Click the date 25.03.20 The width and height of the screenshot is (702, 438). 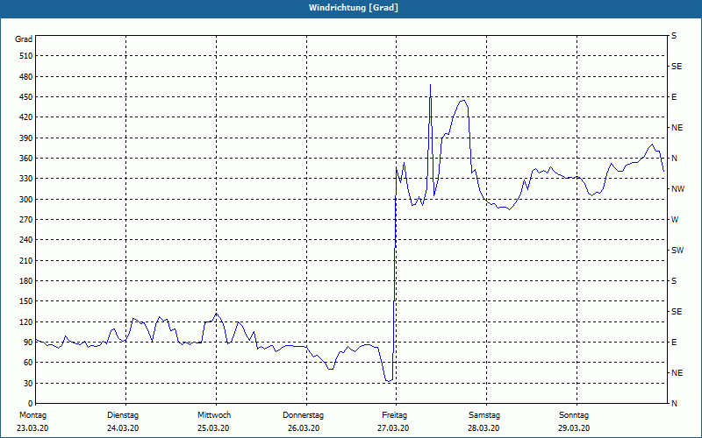coord(213,428)
